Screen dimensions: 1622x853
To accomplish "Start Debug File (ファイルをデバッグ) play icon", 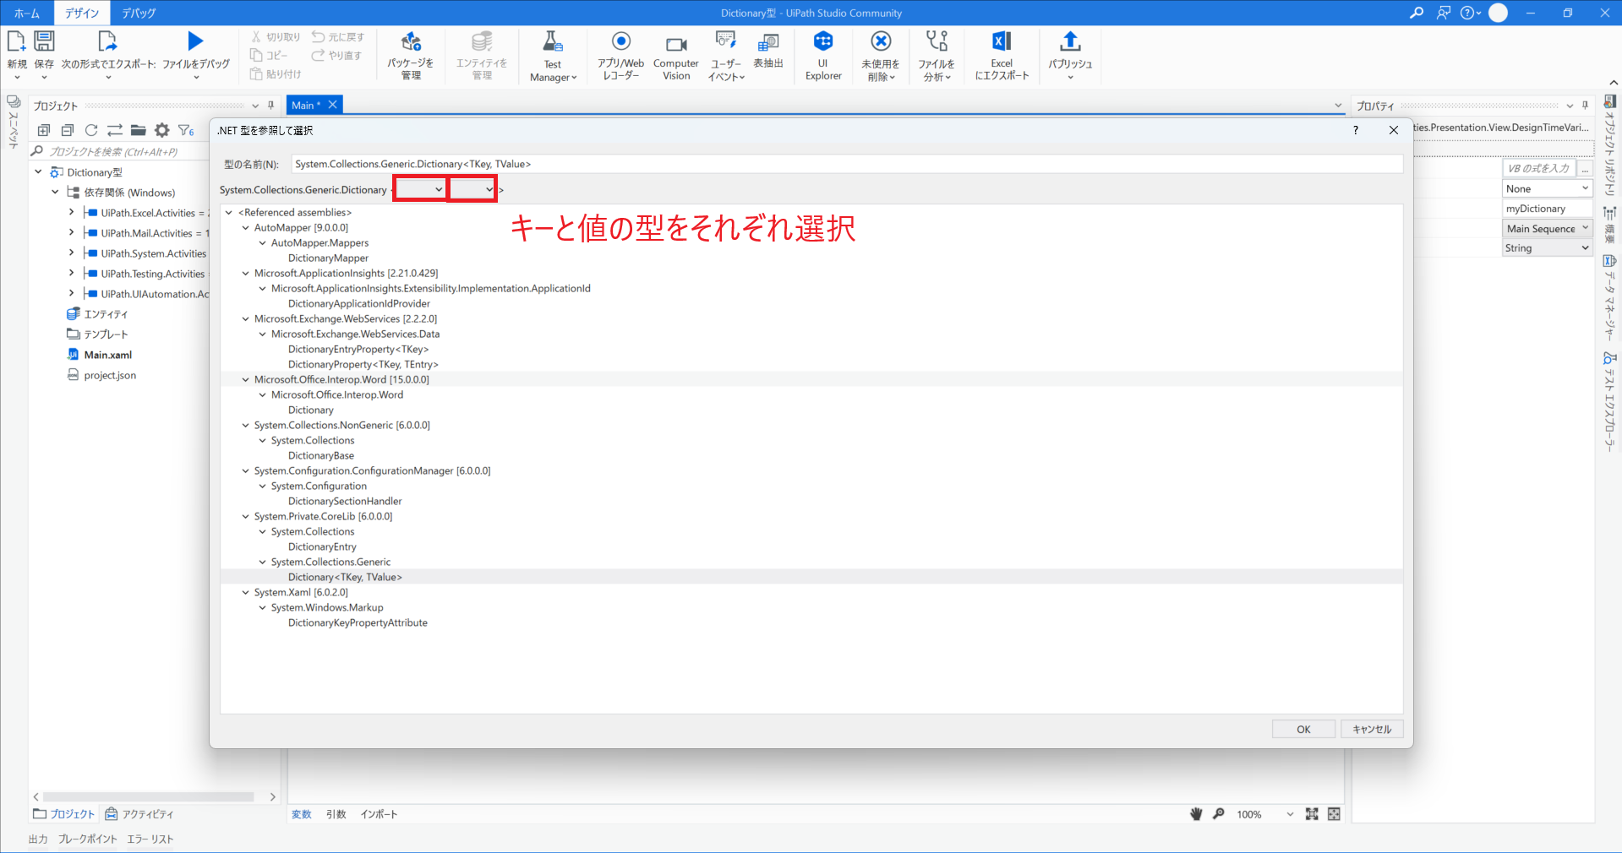I will [x=195, y=41].
